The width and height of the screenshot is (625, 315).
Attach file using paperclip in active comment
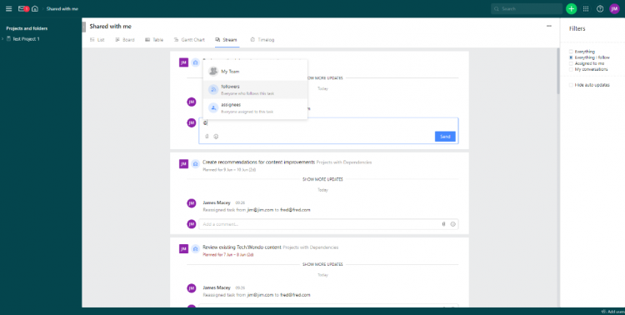(207, 137)
